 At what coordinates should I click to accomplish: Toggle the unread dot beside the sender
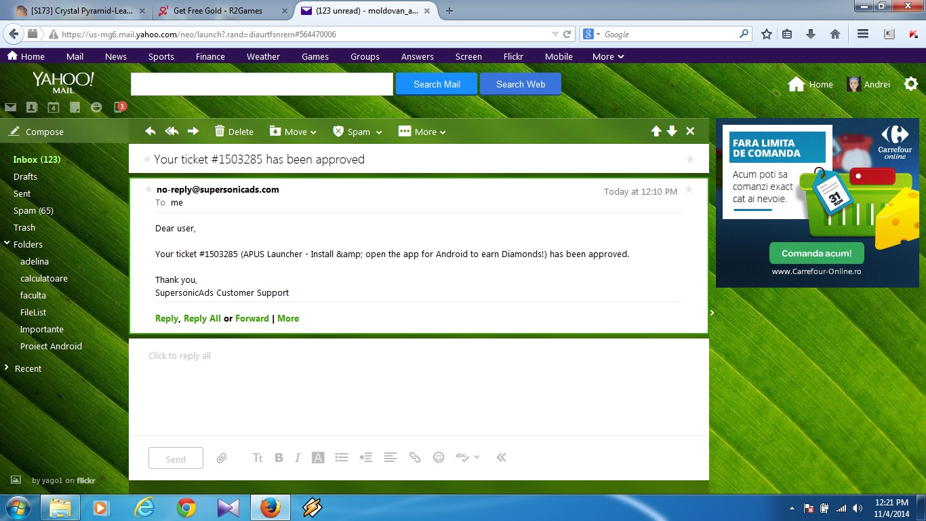point(149,189)
